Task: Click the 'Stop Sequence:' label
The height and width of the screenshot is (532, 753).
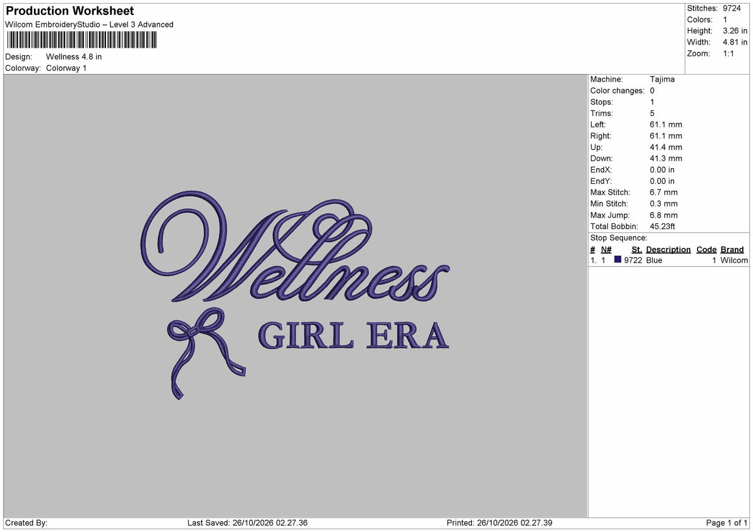Action: point(619,238)
